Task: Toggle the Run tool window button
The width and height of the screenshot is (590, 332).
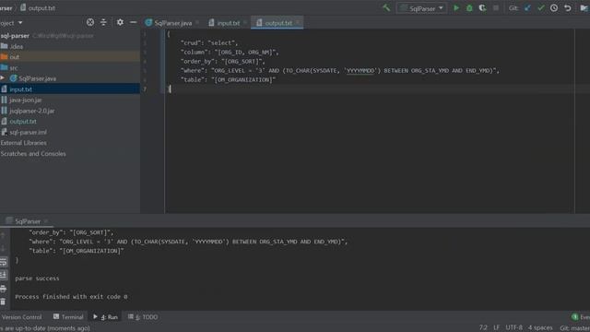Action: (x=105, y=317)
